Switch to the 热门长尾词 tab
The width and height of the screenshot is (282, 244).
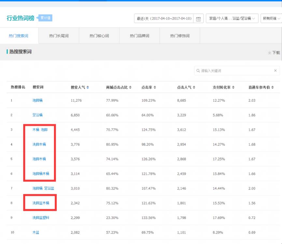(59, 36)
